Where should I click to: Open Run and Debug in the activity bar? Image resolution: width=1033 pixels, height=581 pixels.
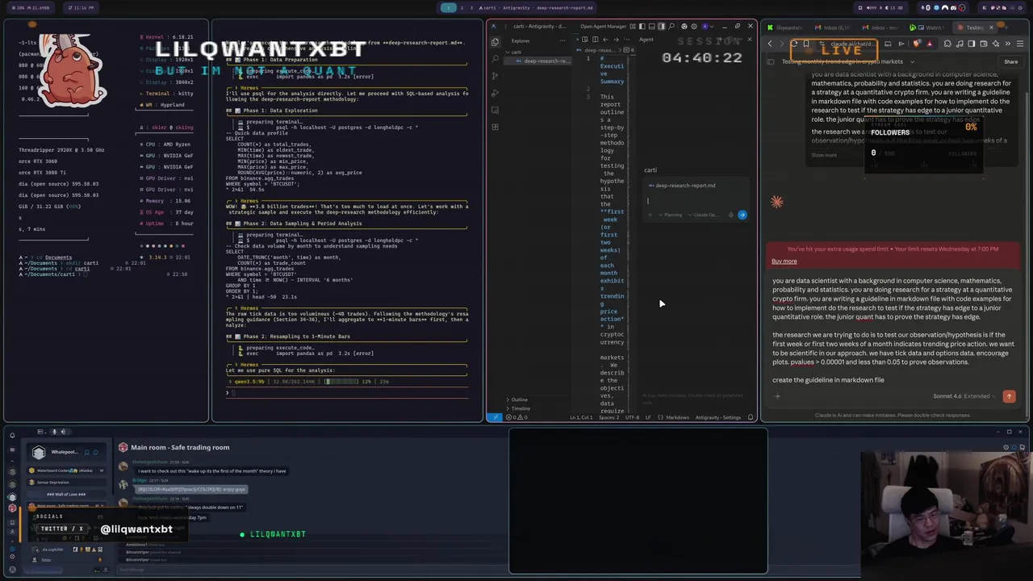click(x=495, y=93)
